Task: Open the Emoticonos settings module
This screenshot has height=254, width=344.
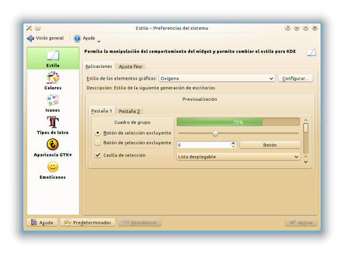Action: tap(53, 168)
